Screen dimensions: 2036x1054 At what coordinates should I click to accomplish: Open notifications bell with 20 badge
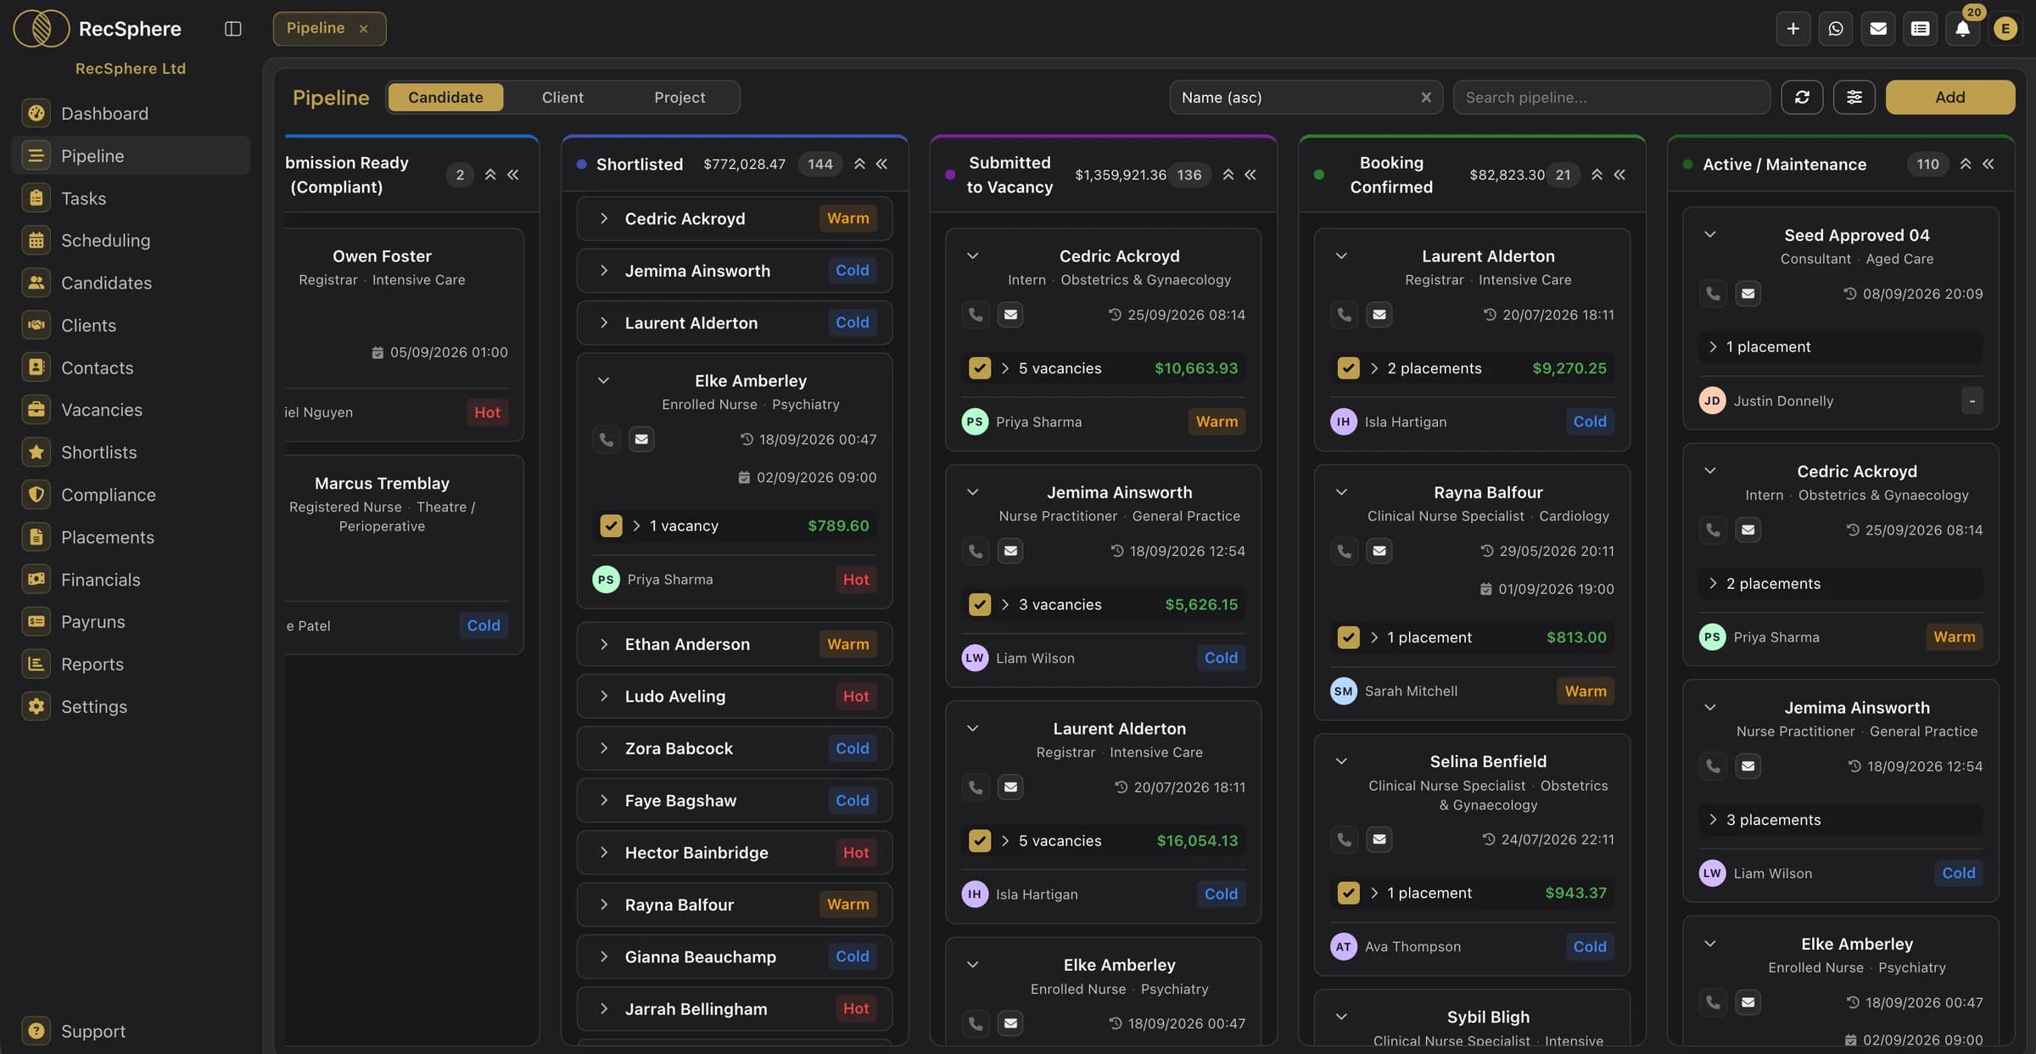tap(1963, 29)
